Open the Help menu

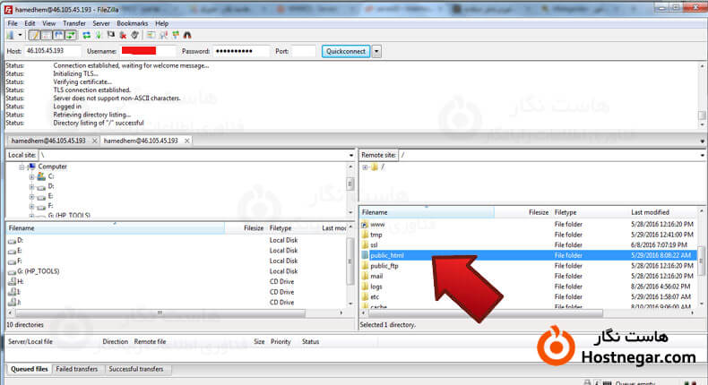point(161,23)
